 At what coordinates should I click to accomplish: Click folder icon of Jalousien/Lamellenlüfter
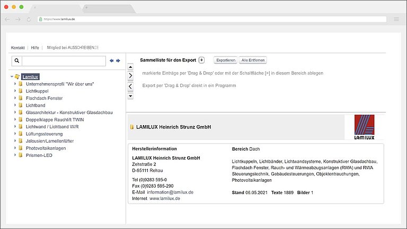pyautogui.click(x=21, y=140)
